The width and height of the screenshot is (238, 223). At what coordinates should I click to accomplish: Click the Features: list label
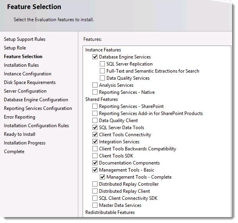pyautogui.click(x=93, y=39)
